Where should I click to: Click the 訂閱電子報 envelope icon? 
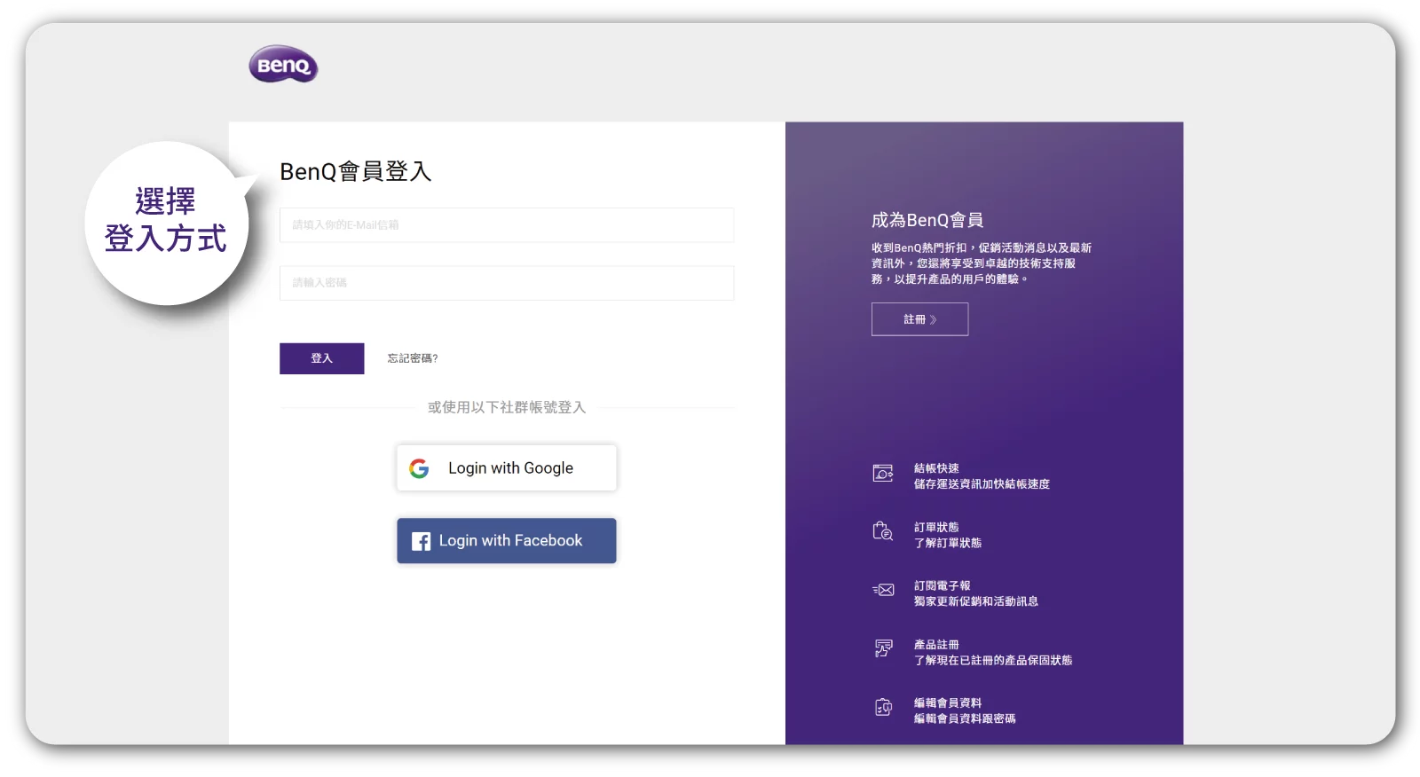(x=883, y=590)
